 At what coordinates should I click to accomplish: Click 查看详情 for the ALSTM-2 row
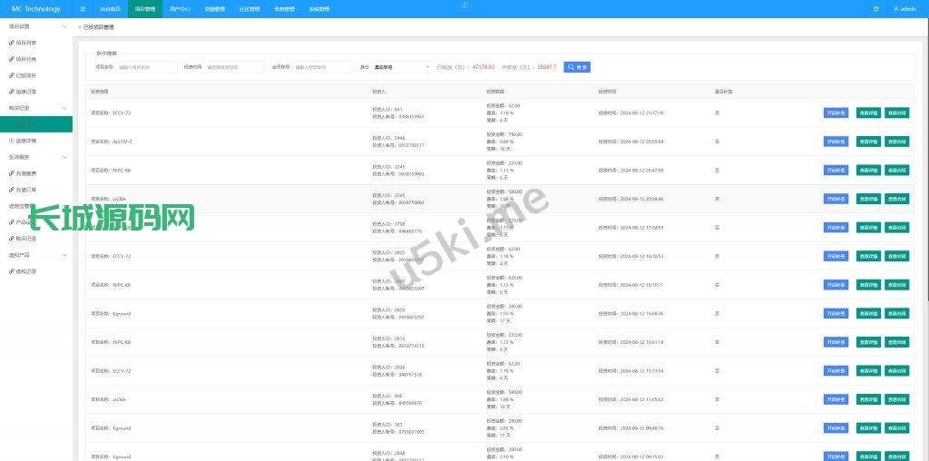pyautogui.click(x=867, y=142)
